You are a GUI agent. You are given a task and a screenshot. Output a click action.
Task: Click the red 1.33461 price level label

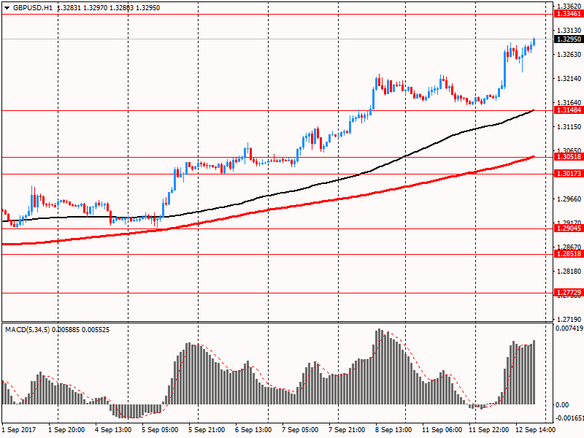tap(569, 14)
